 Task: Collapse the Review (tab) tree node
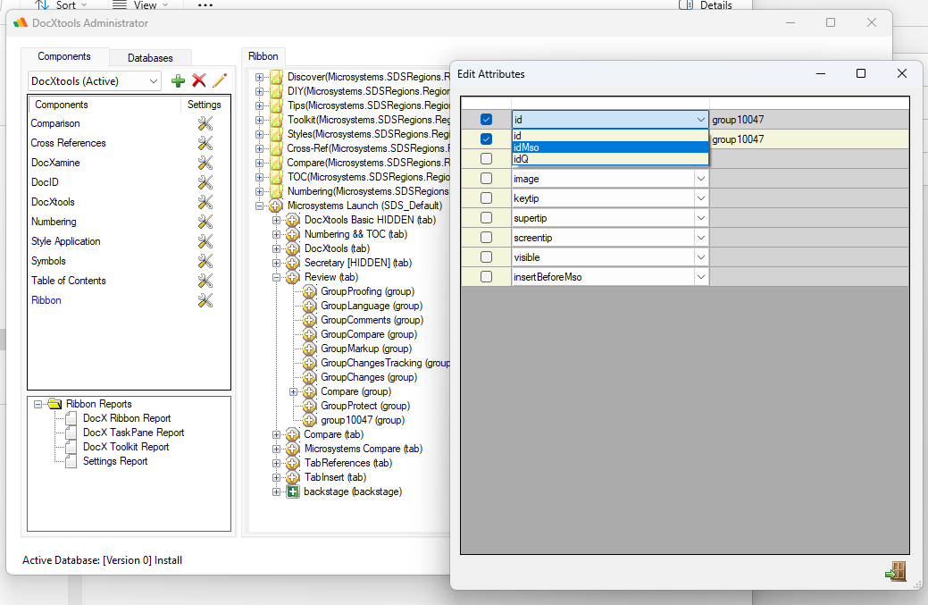276,277
